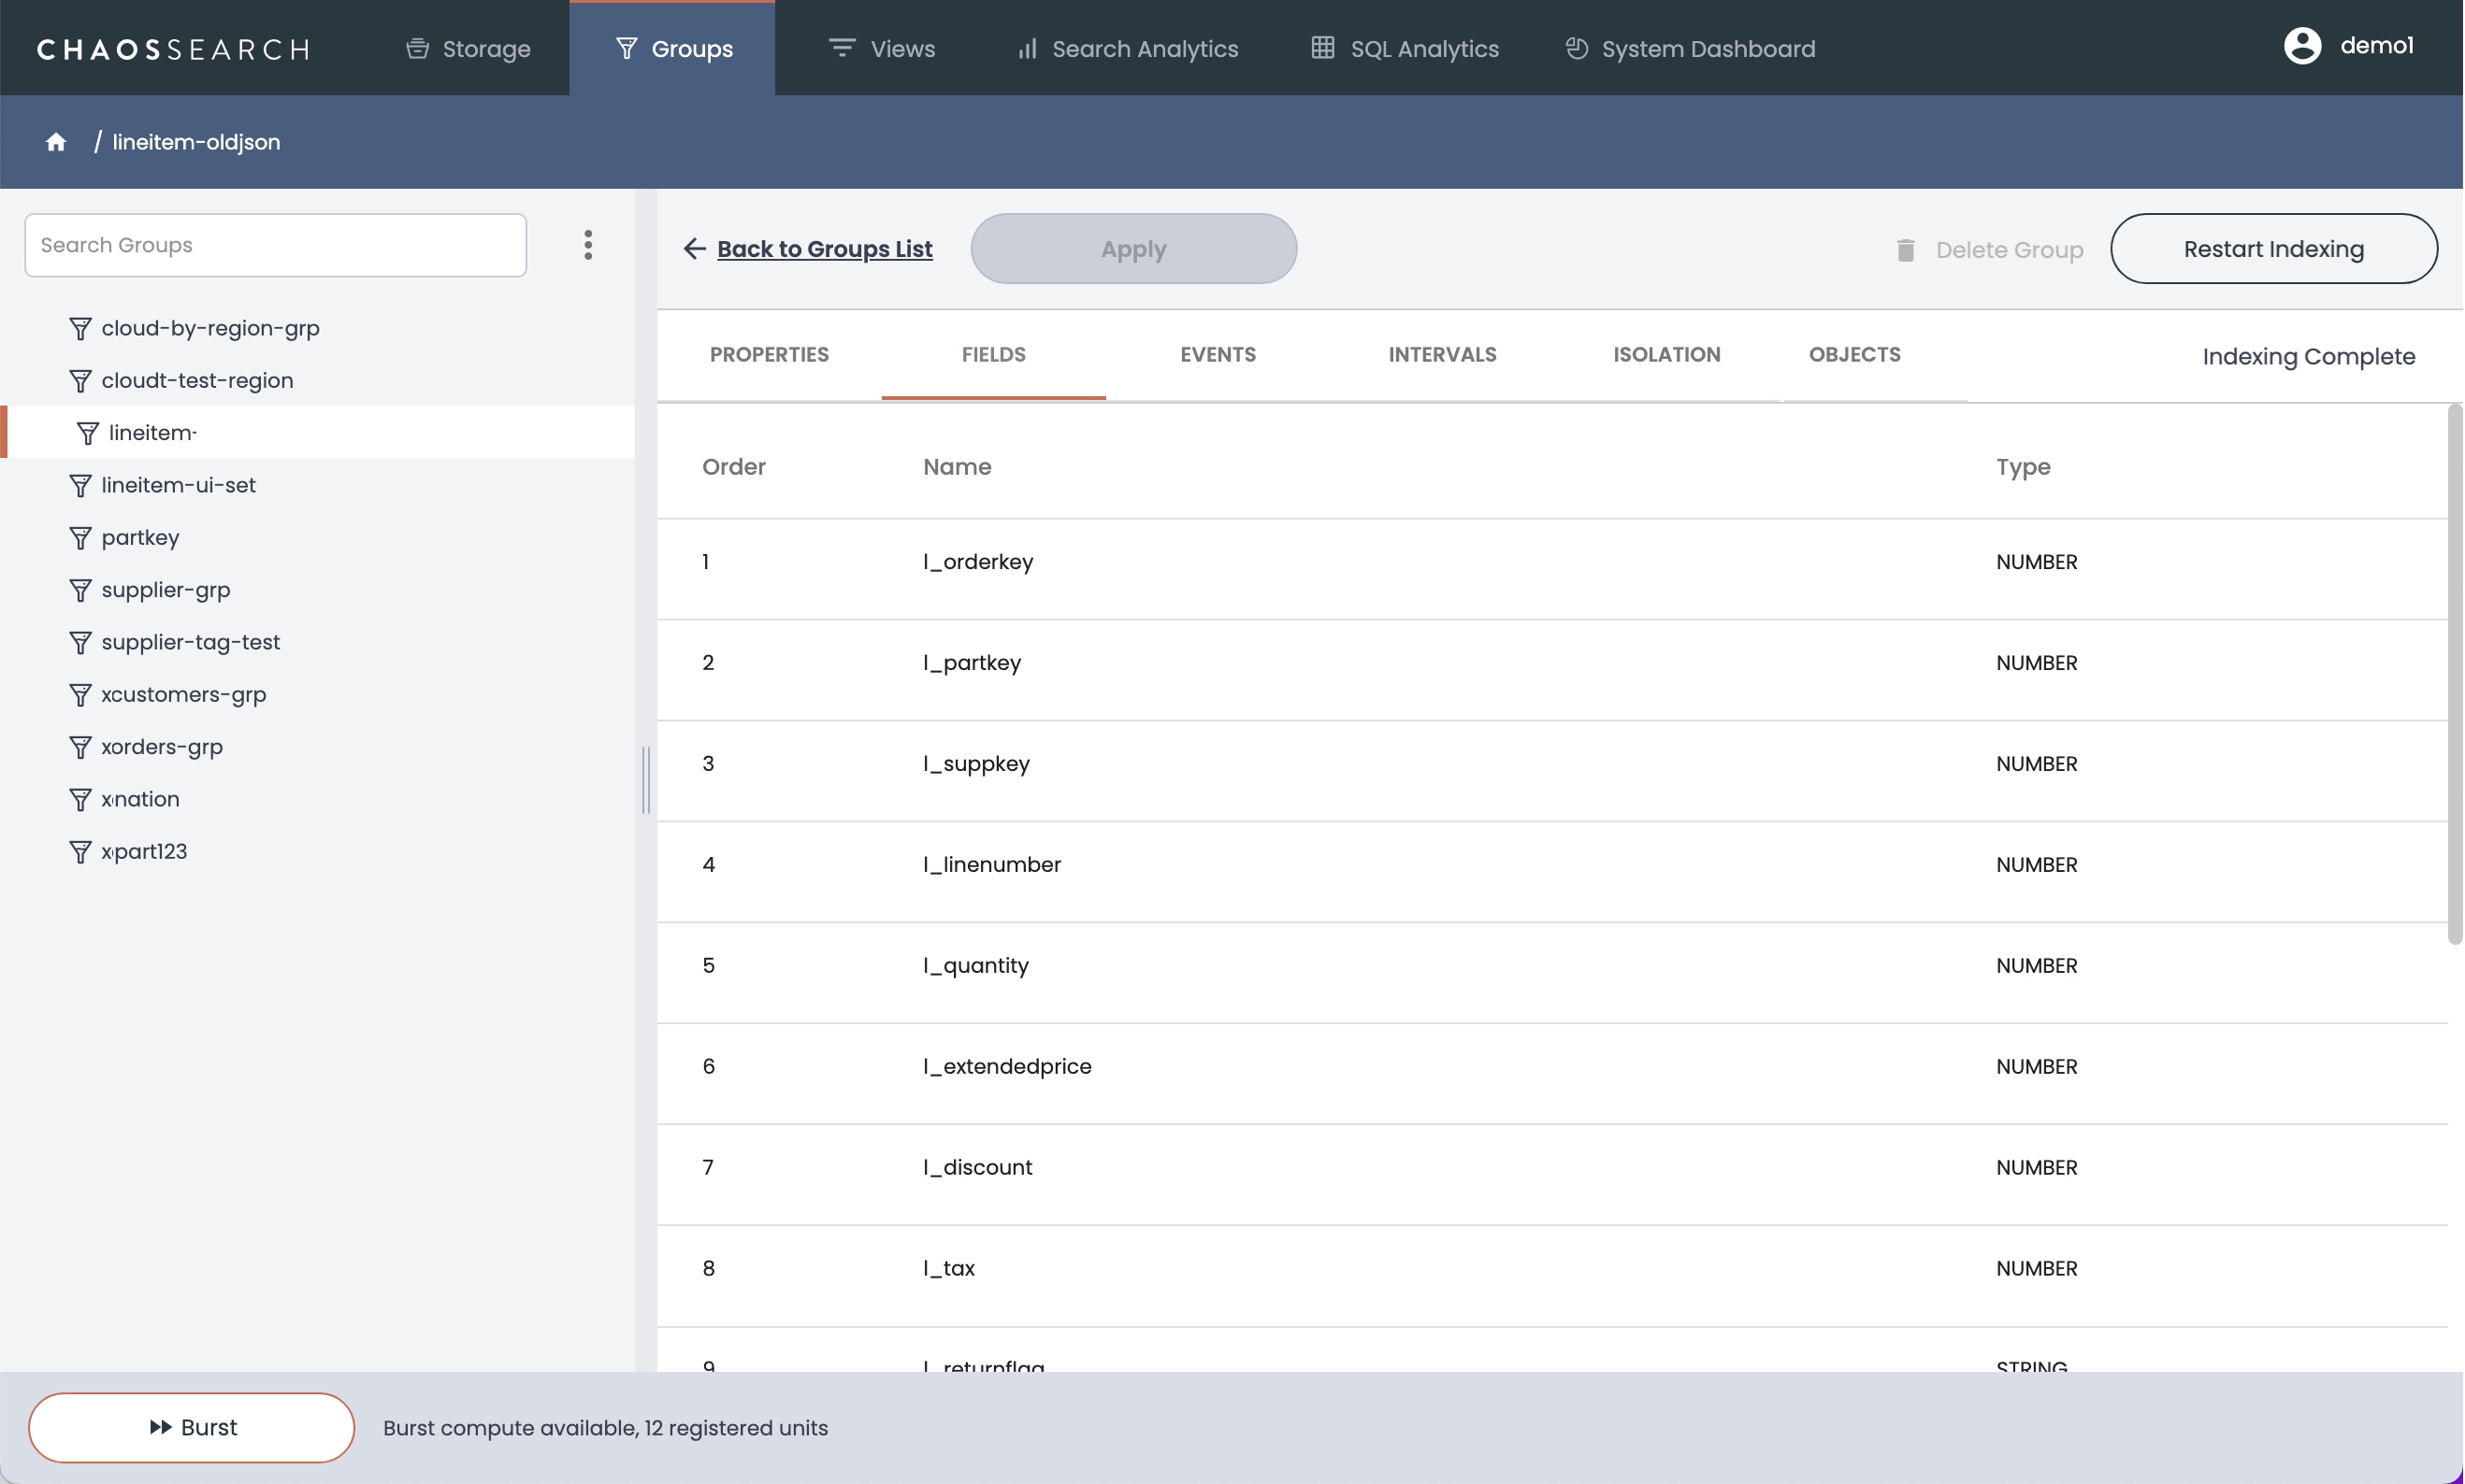Go to System Dashboard
The width and height of the screenshot is (2465, 1484).
[1690, 48]
